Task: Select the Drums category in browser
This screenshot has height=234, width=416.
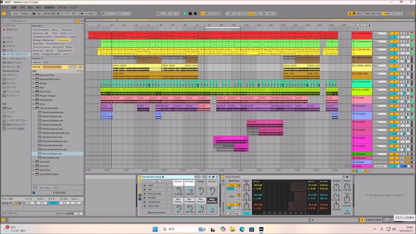Action: [10, 50]
